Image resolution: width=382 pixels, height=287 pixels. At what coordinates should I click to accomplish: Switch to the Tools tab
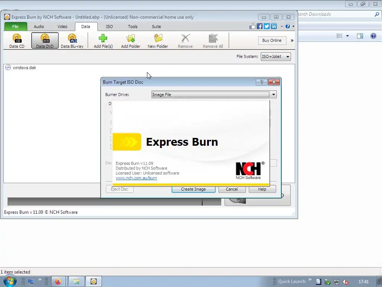pos(133,27)
